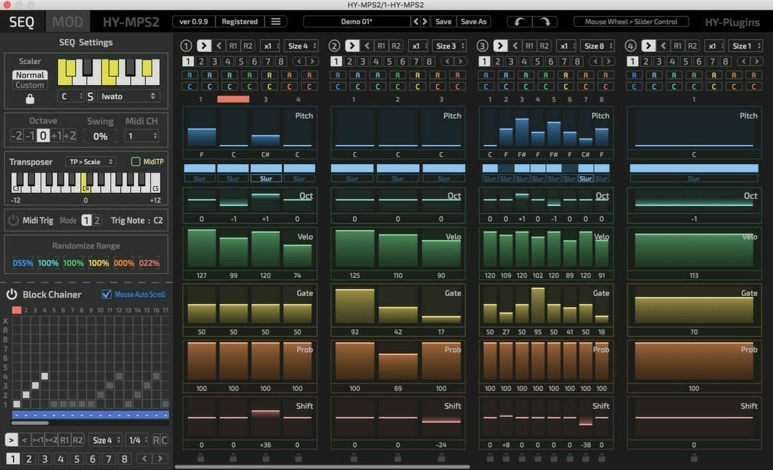Click the HY-Plugins logo link
773x470 pixels.
coord(732,22)
